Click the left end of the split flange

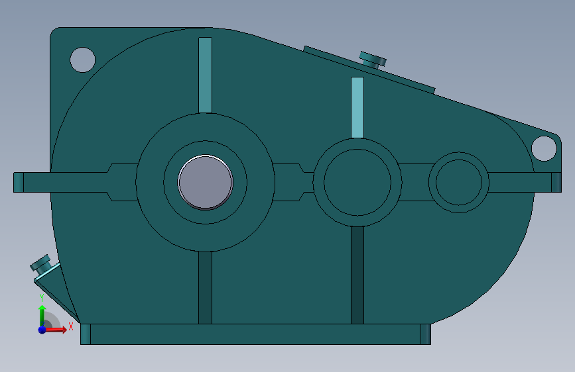[x=19, y=182]
